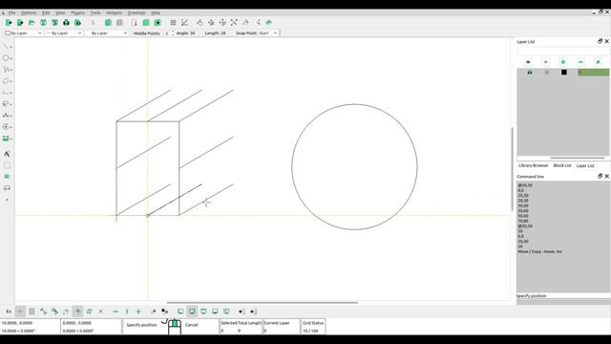Toggle Snap on Grid
This screenshot has height=344, width=611.
coord(32,312)
